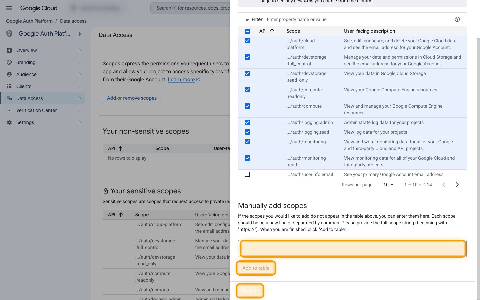The height and width of the screenshot is (300, 480).
Task: Uncheck the devstorage.full_control scope checkbox
Action: [x=247, y=57]
